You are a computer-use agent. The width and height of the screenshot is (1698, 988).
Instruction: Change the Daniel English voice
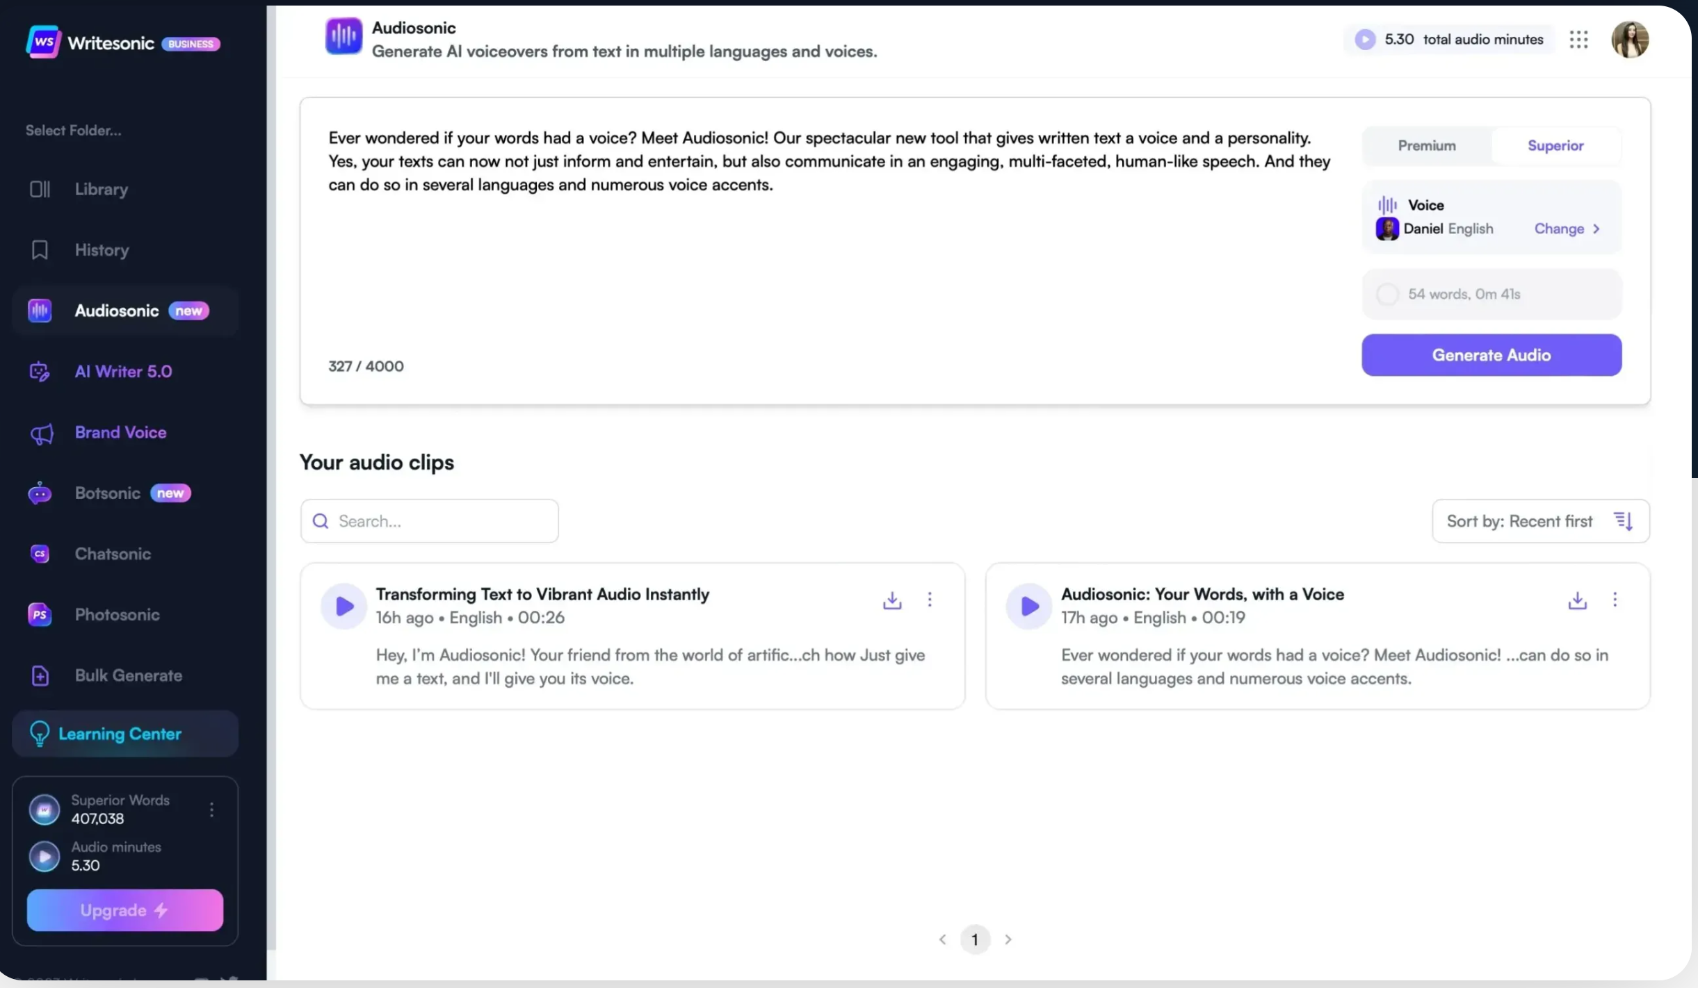(x=1567, y=229)
